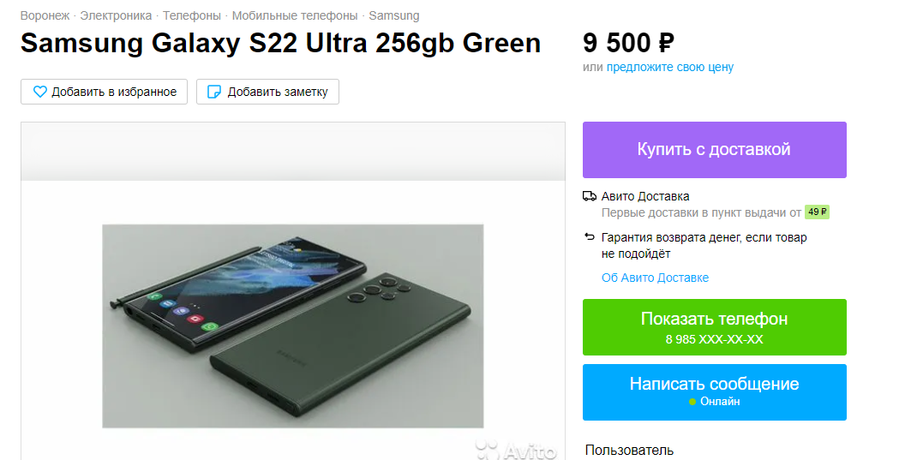Click the note icon beside Добавить заметку

coord(214,92)
